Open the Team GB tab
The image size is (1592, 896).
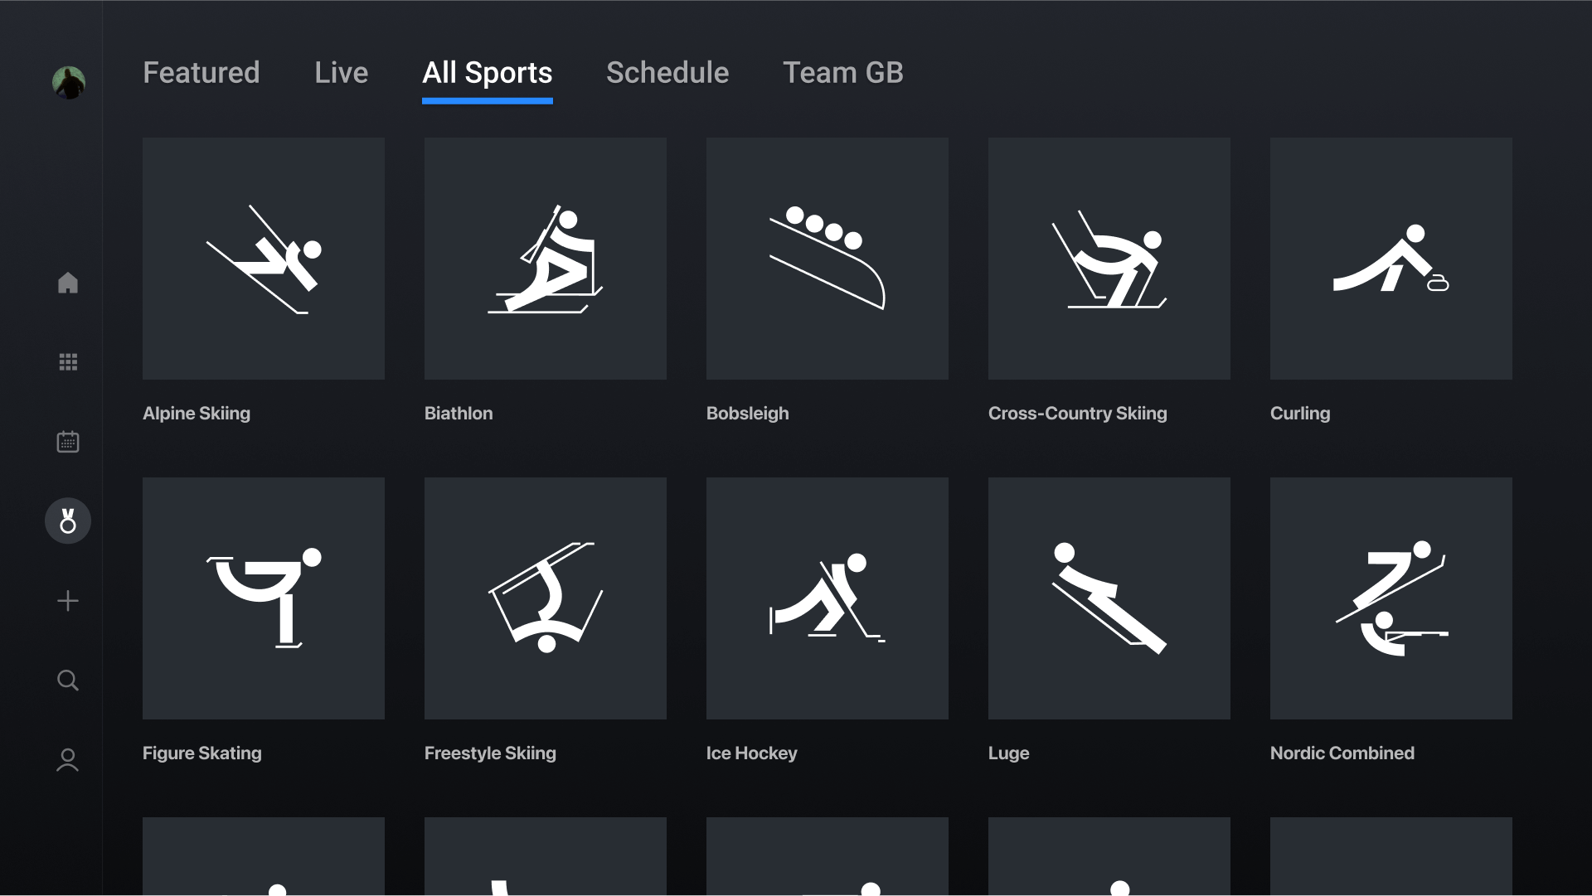click(843, 73)
